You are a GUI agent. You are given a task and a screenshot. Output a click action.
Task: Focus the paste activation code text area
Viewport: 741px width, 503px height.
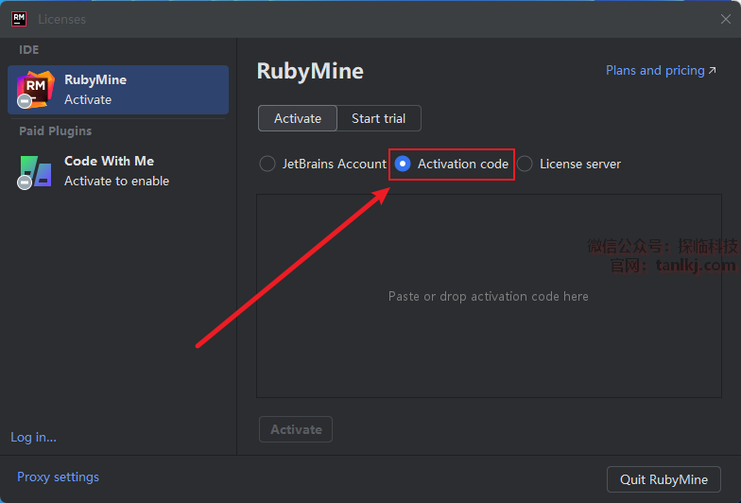[488, 296]
